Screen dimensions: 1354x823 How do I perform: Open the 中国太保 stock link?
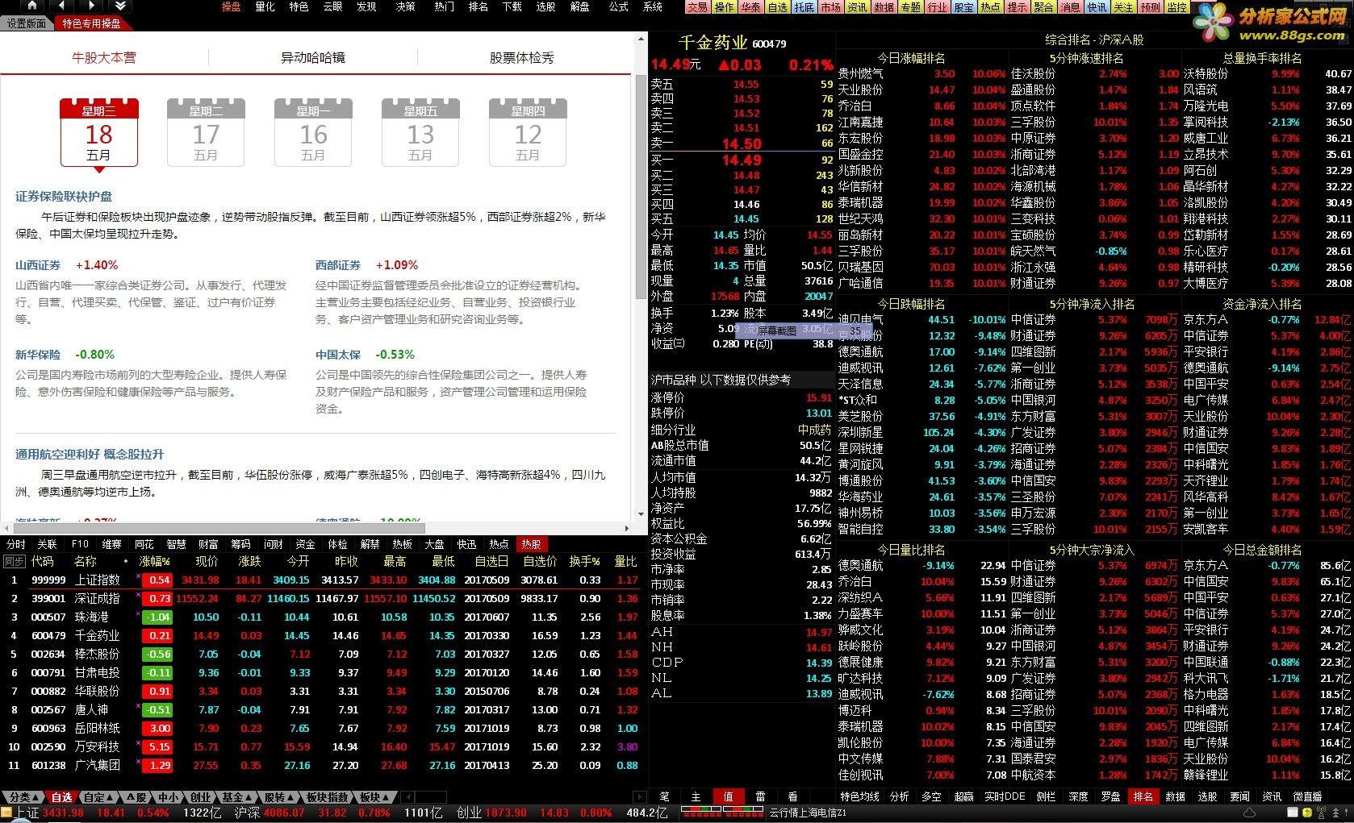coord(338,355)
